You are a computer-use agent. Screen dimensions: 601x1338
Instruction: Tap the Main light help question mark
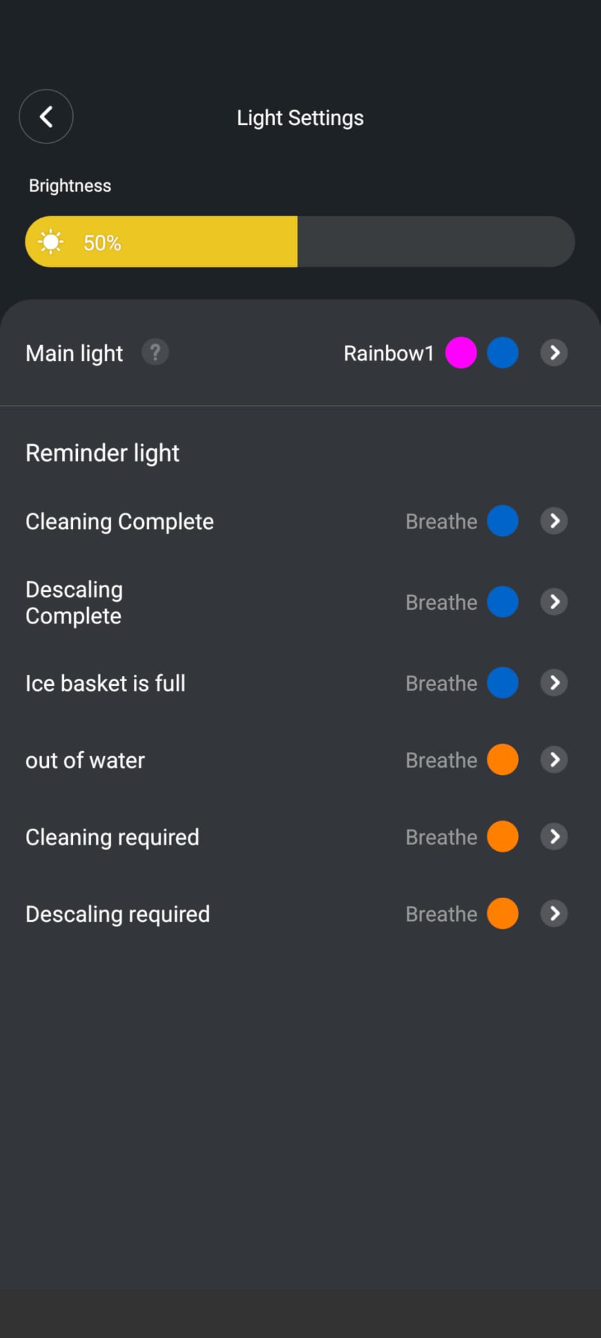tap(155, 352)
